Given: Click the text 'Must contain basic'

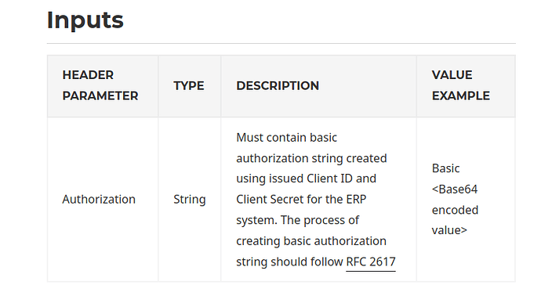Looking at the screenshot, I should [x=286, y=138].
